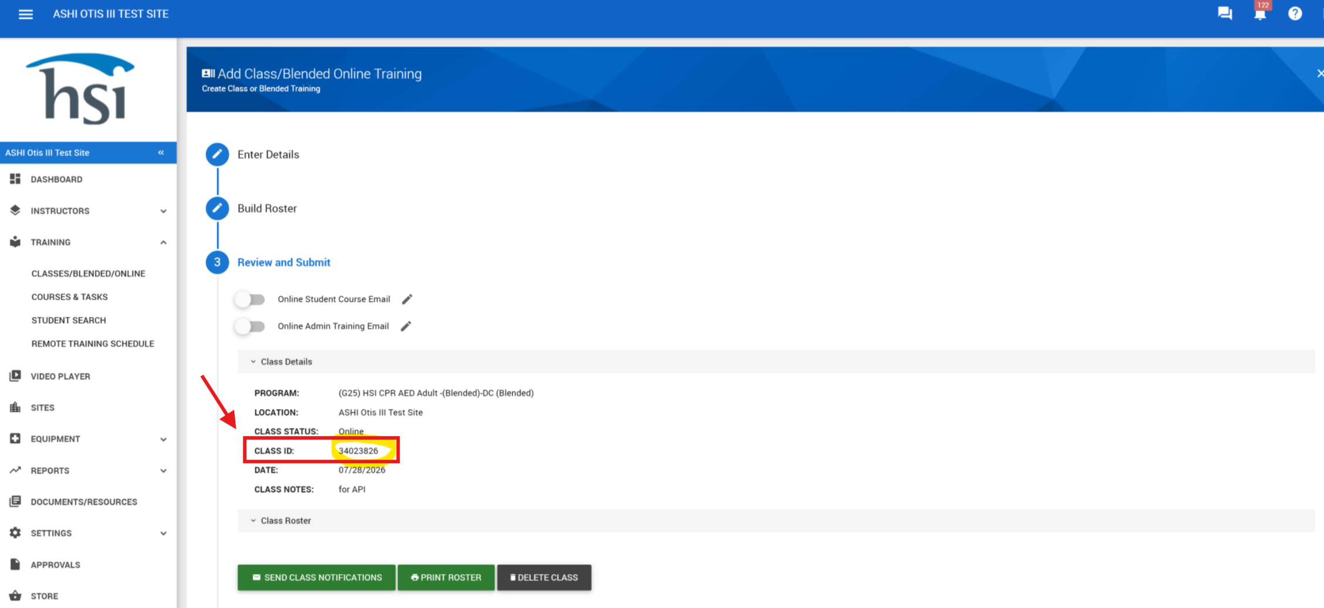Open the hamburger navigation menu
The height and width of the screenshot is (608, 1324).
click(26, 14)
